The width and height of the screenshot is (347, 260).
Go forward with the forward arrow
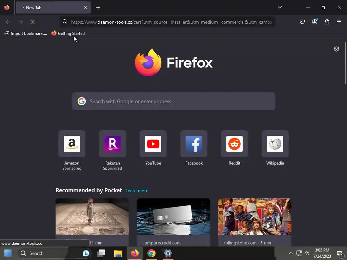click(20, 22)
